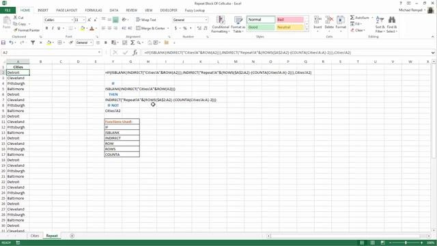
Task: Toggle Italic formatting
Action: pos(53,28)
